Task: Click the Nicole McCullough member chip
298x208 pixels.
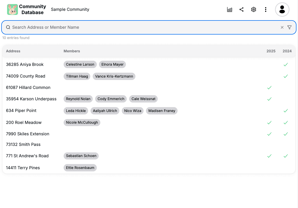Action: (82, 123)
